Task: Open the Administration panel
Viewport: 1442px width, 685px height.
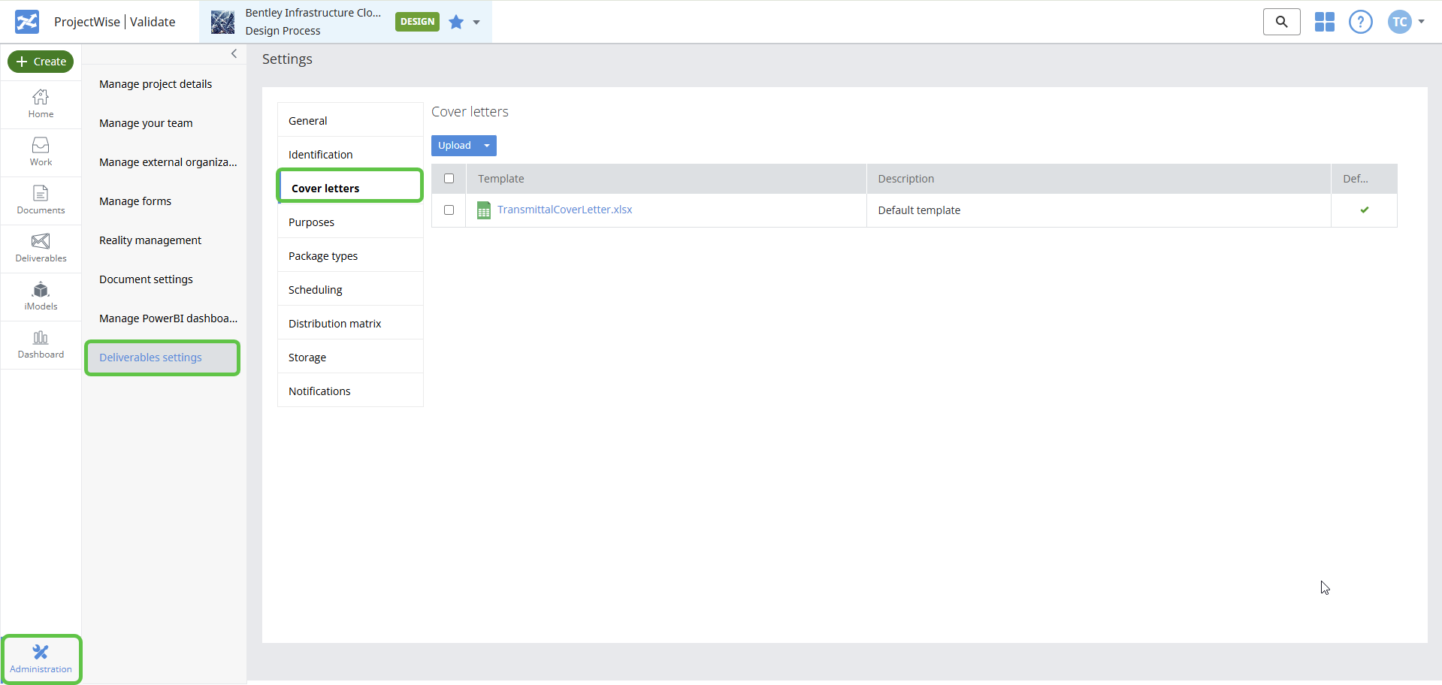Action: 41,659
